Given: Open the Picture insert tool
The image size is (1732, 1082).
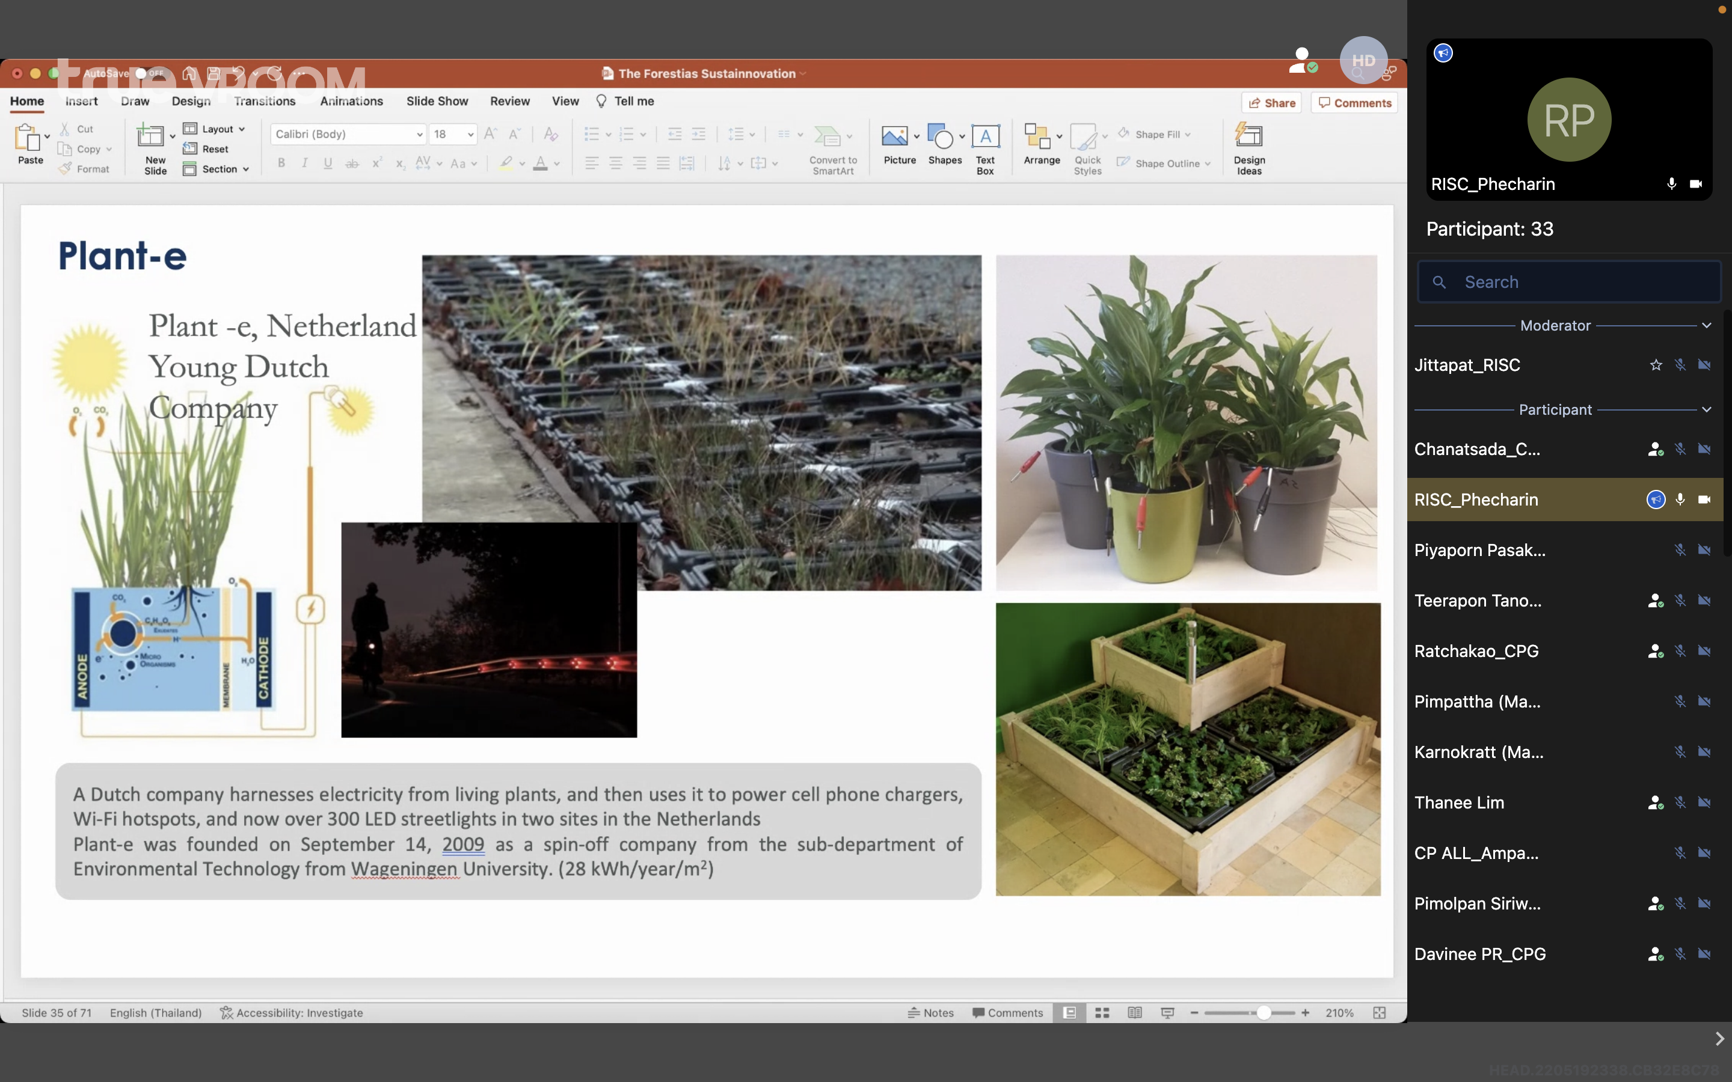Looking at the screenshot, I should [x=894, y=136].
